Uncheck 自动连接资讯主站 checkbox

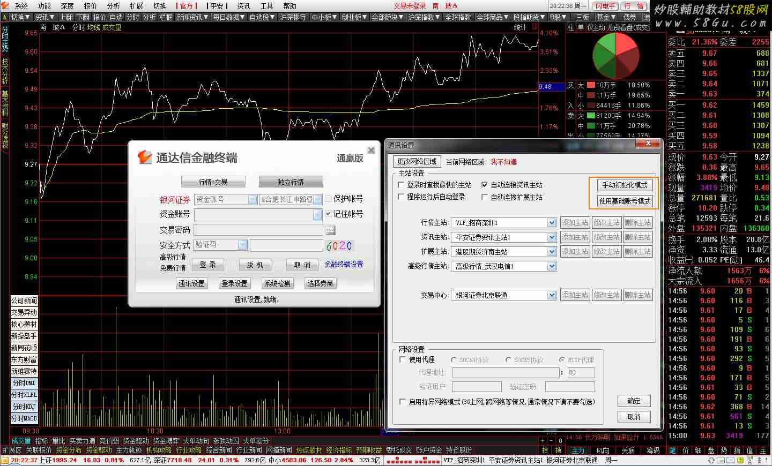click(x=485, y=185)
